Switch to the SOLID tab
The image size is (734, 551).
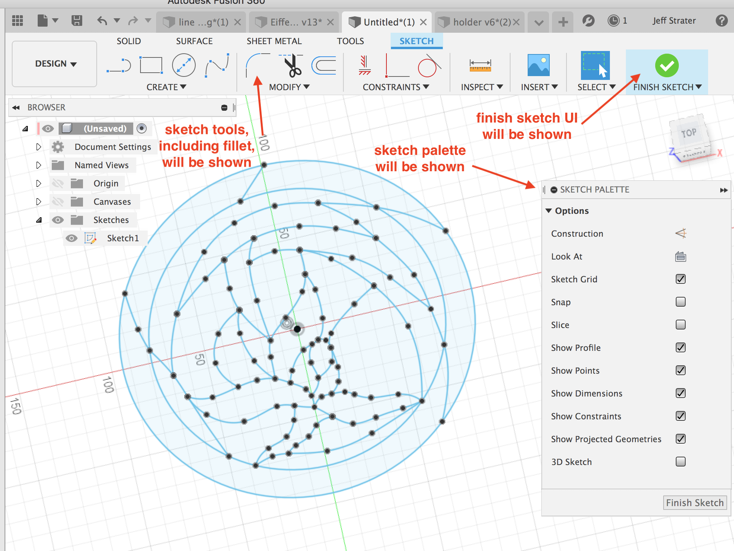click(x=129, y=41)
